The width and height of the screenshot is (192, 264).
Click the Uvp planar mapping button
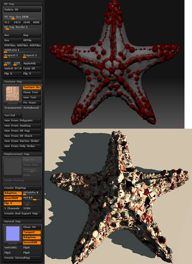click(x=31, y=35)
